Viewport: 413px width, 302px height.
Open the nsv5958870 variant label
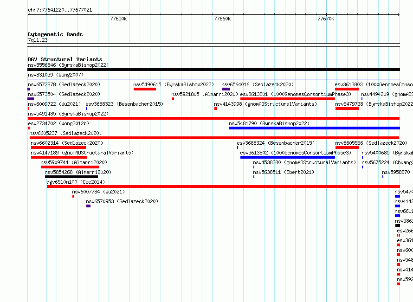[x=396, y=172]
